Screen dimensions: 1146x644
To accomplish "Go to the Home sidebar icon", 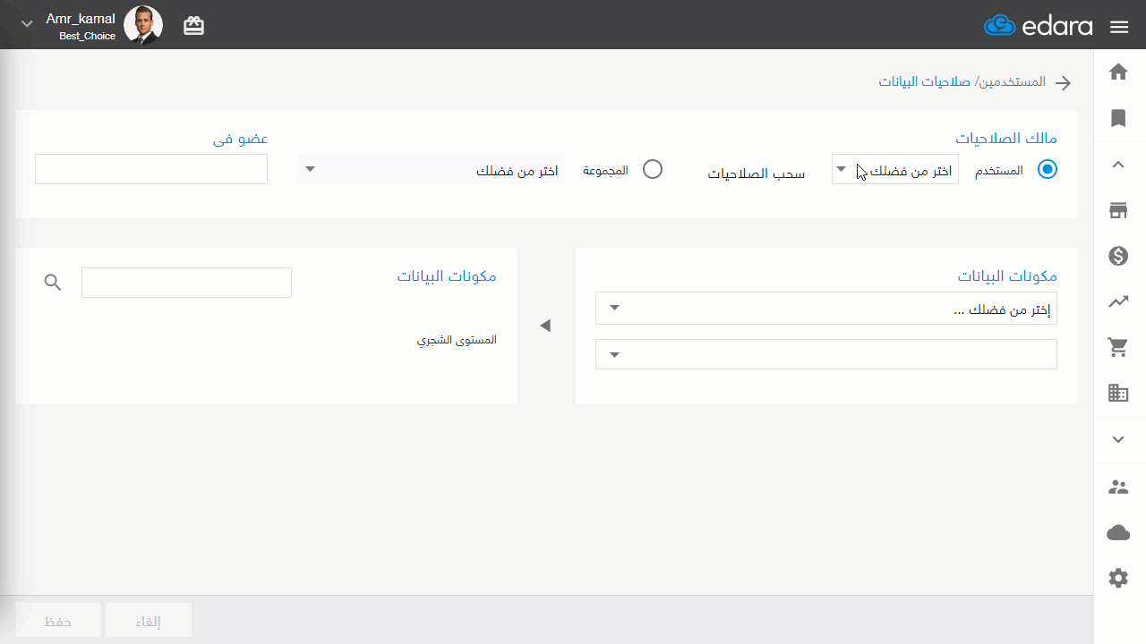I will click(x=1118, y=72).
